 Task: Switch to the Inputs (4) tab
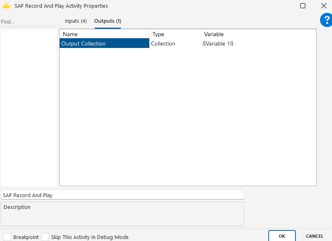tap(76, 21)
